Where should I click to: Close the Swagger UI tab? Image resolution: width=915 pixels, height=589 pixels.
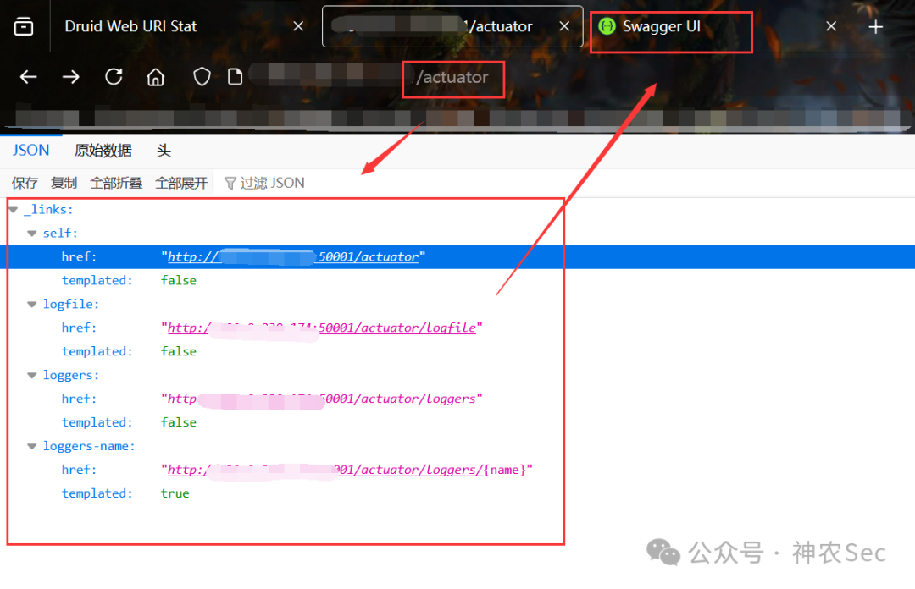pyautogui.click(x=831, y=26)
